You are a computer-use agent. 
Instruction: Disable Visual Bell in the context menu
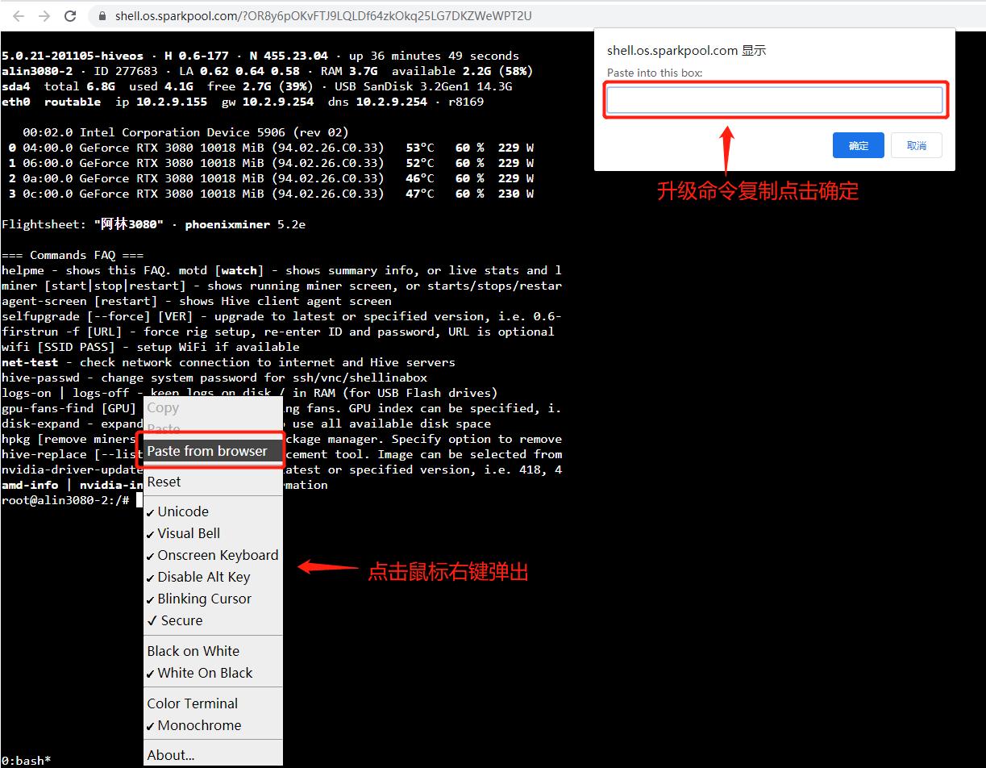(x=185, y=533)
